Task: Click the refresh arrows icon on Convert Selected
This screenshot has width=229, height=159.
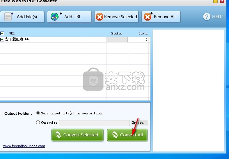Action: [58, 135]
